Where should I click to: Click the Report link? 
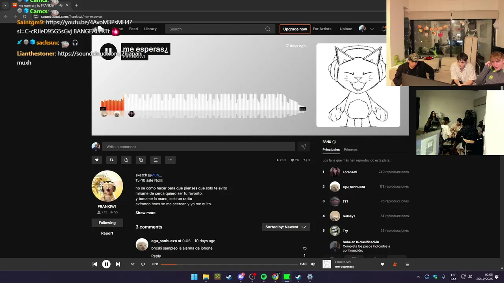(107, 233)
